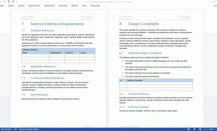Click the zoom out minus button

click(205, 129)
